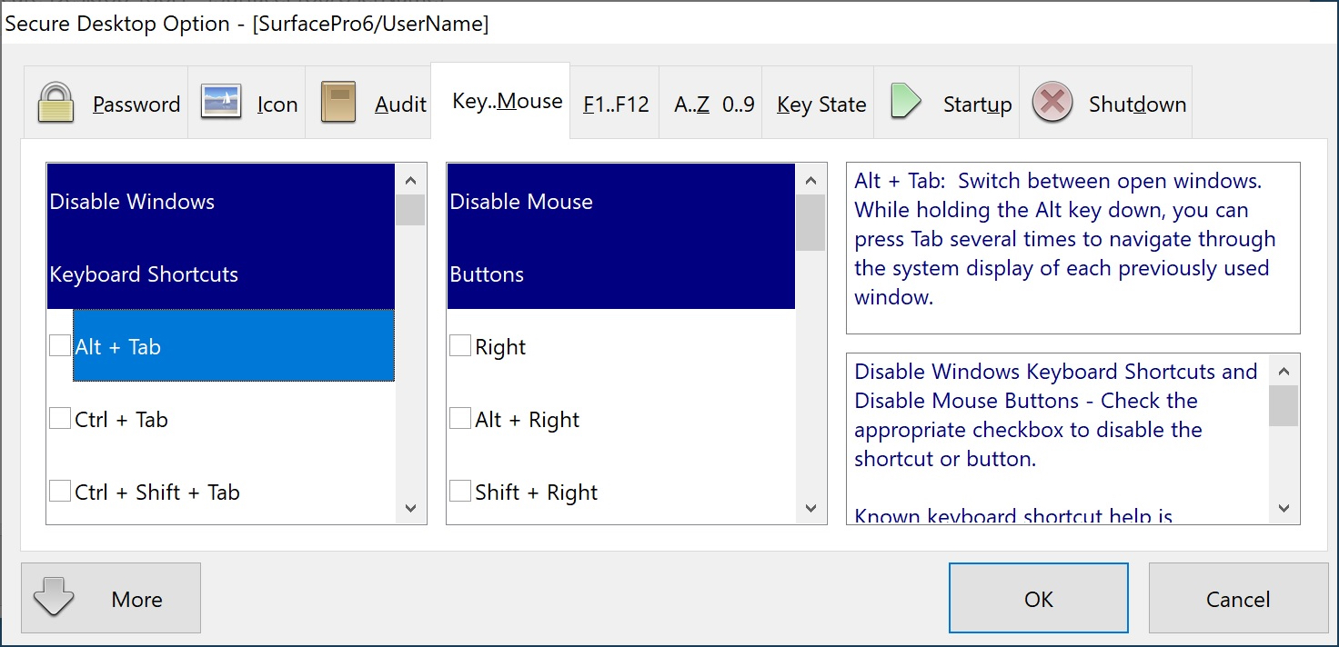Click the down-arrow icon on the More button
This screenshot has height=647, width=1339.
(55, 598)
